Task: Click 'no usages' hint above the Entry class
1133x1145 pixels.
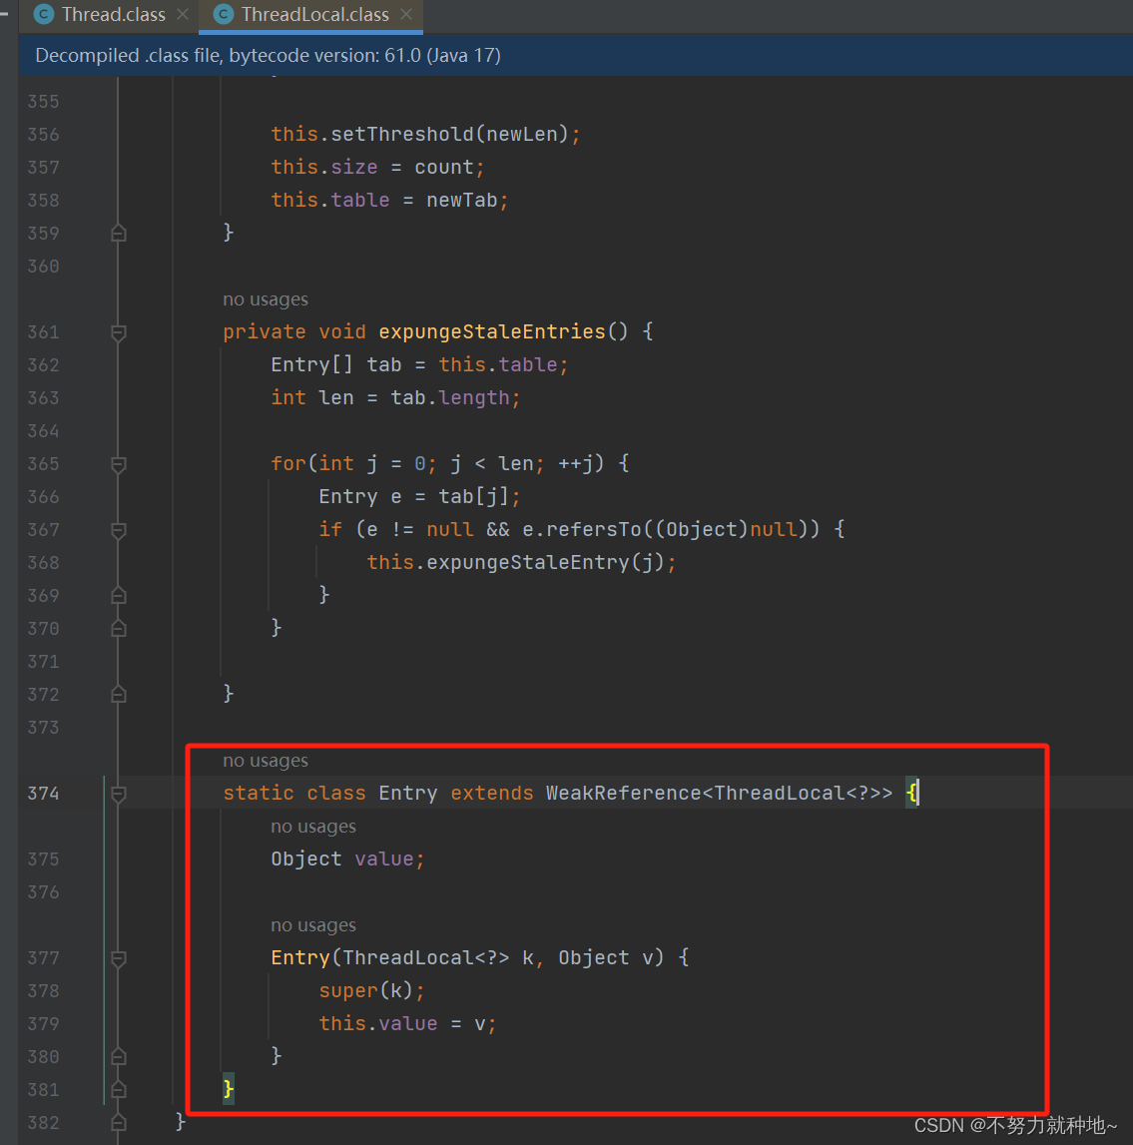Action: pos(266,760)
